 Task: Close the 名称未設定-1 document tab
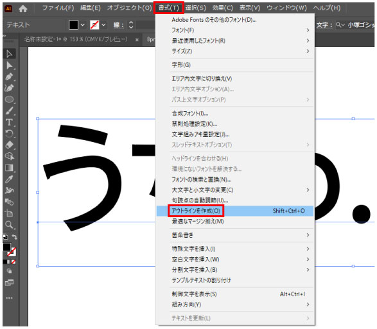(137, 40)
